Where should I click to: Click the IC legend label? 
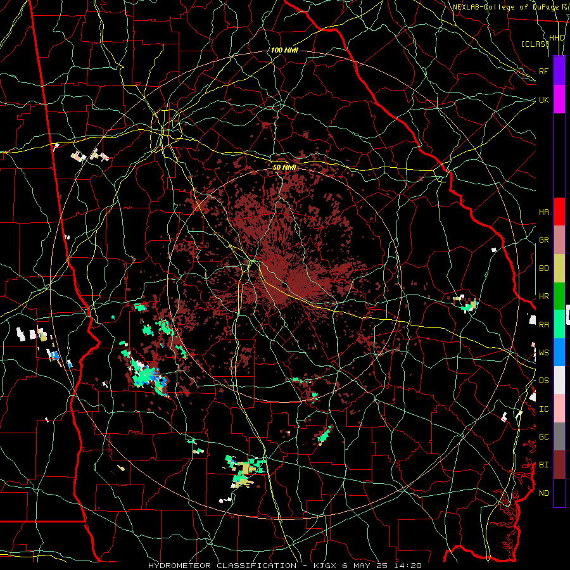pos(543,409)
